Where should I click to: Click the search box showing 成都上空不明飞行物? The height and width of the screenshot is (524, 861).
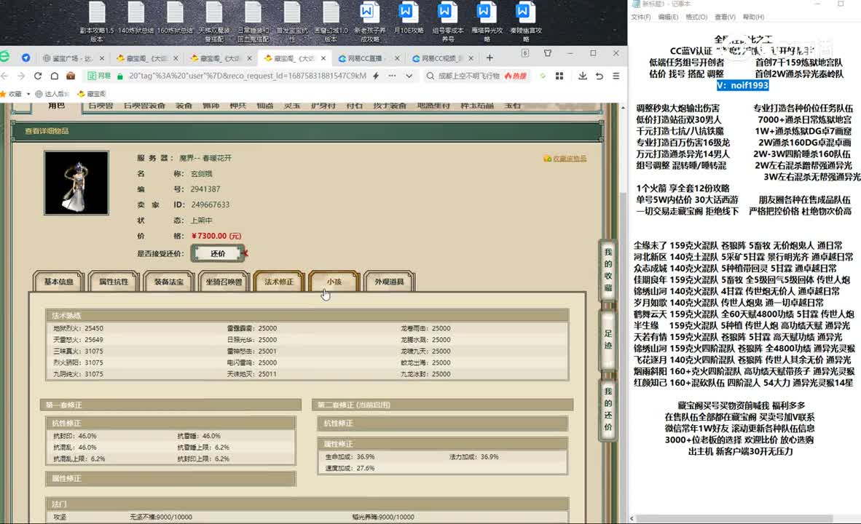[469, 76]
